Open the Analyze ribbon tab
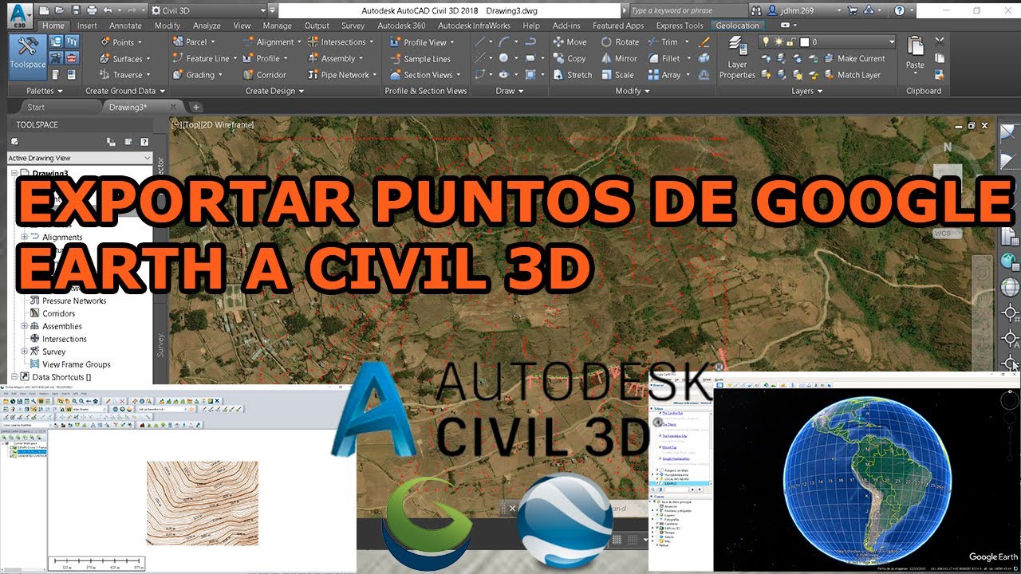 pyautogui.click(x=207, y=26)
